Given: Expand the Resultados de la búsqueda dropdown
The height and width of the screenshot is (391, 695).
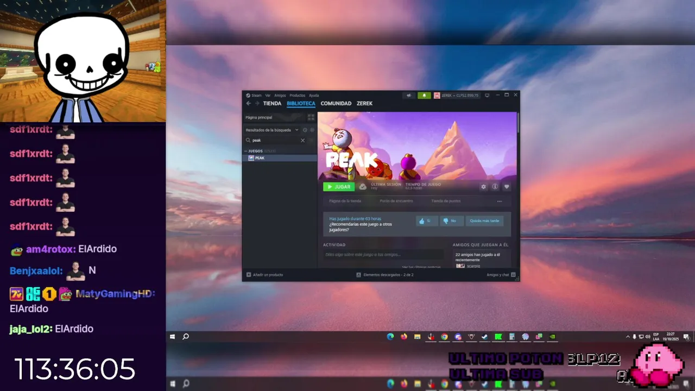Looking at the screenshot, I should pos(271,130).
